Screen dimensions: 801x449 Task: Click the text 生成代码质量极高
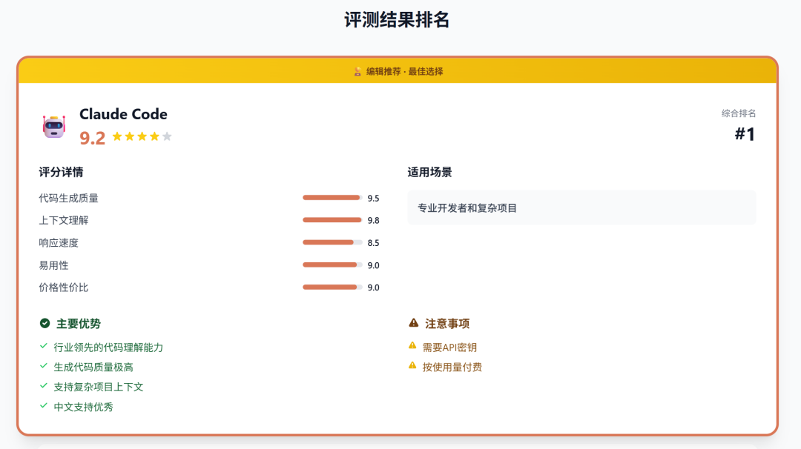(x=93, y=367)
